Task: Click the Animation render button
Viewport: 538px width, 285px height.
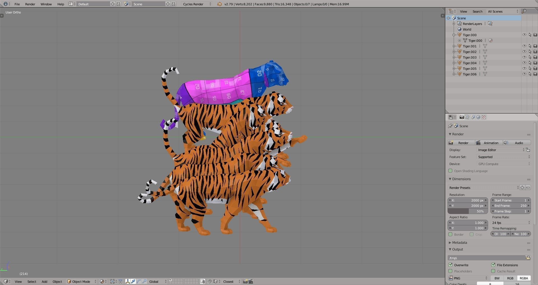Action: [489, 143]
